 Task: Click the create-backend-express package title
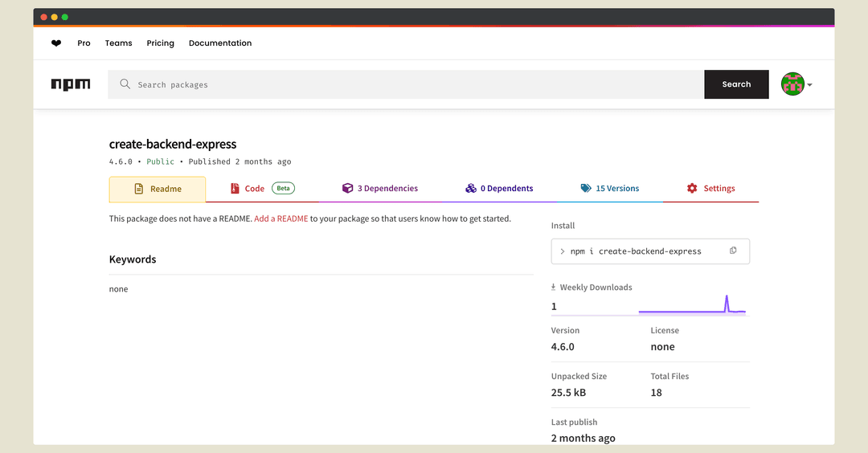pyautogui.click(x=173, y=144)
